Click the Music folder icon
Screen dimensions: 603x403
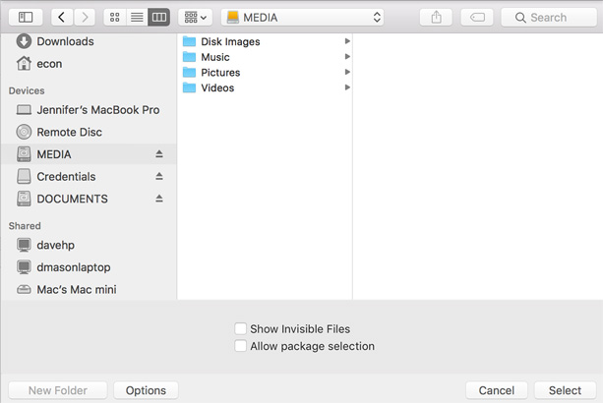point(189,56)
